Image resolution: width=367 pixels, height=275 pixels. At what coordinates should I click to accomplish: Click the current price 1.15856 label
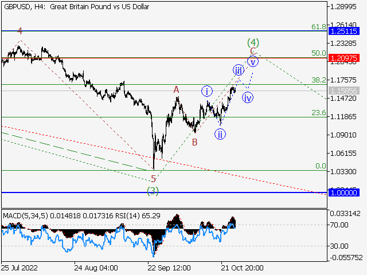(x=344, y=91)
